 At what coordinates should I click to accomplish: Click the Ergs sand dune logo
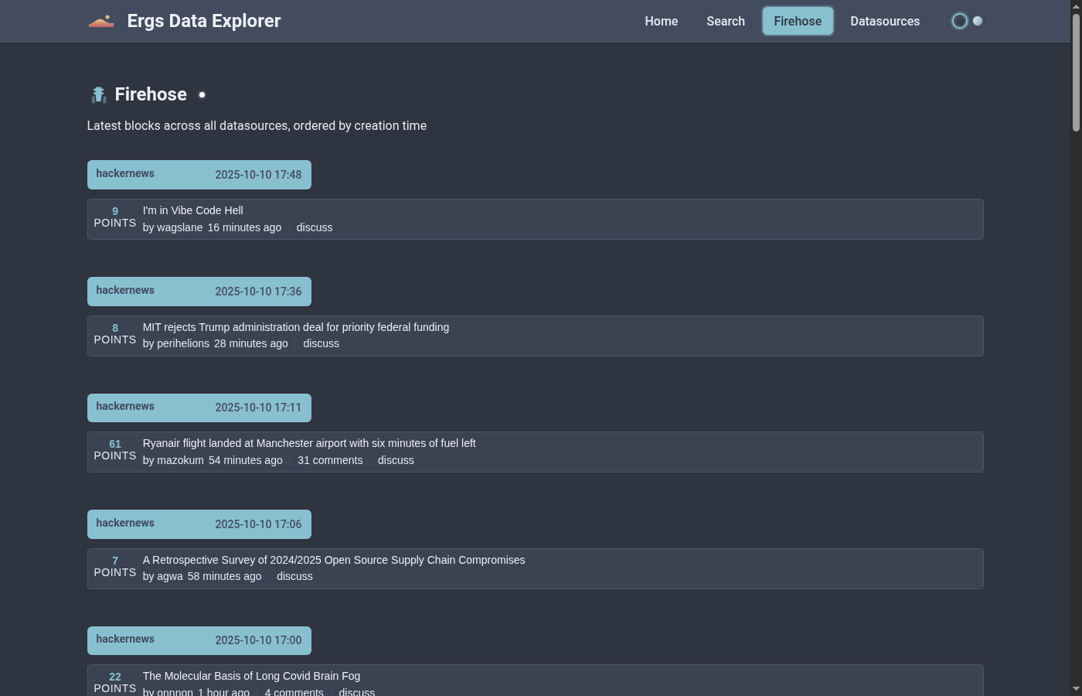(x=101, y=21)
